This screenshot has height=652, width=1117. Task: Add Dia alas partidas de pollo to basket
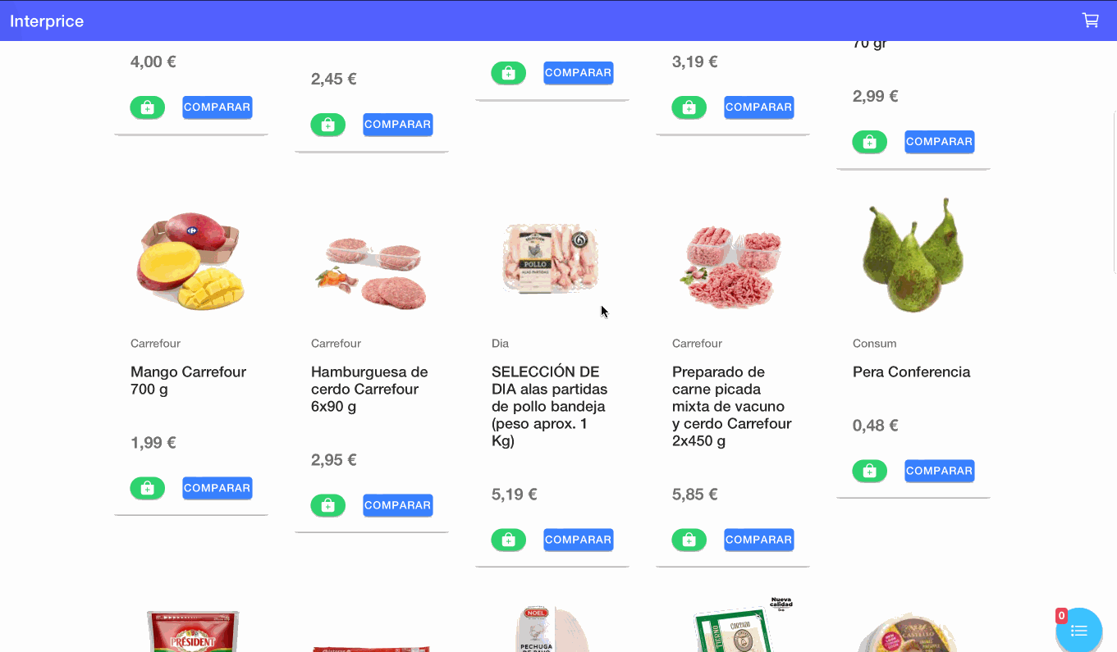[509, 540]
